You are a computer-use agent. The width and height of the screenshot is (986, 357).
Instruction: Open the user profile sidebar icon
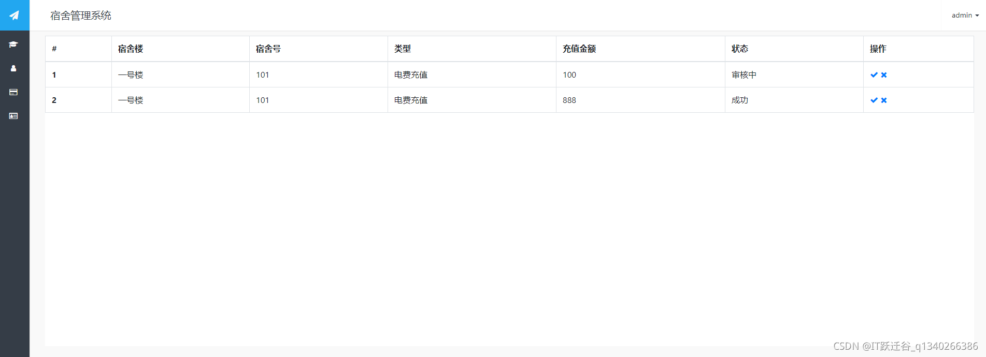(x=13, y=68)
